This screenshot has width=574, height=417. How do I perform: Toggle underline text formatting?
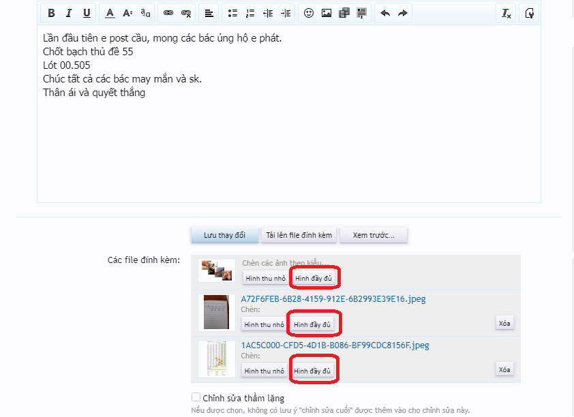[87, 14]
